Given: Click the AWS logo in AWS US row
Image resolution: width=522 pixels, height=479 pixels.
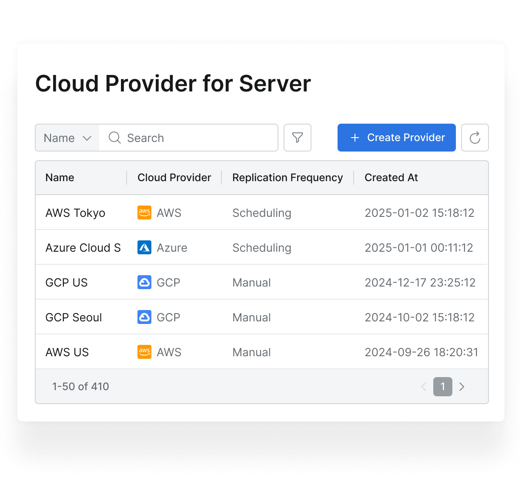Looking at the screenshot, I should (x=144, y=352).
